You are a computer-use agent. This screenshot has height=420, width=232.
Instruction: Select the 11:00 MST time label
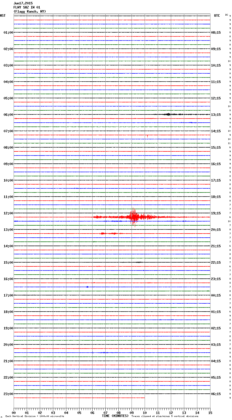pyautogui.click(x=8, y=197)
